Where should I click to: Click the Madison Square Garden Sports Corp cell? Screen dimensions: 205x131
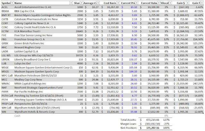coord(37,72)
